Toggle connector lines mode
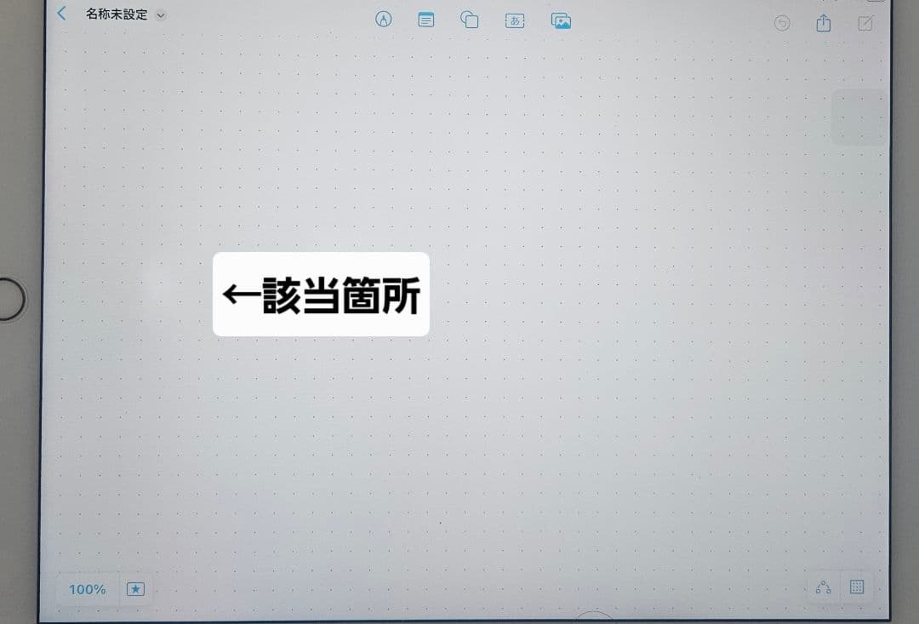The image size is (919, 624). click(x=823, y=587)
